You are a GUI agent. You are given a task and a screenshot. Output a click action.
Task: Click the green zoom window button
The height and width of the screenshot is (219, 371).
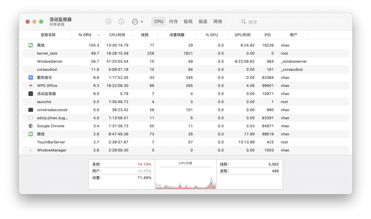41,22
